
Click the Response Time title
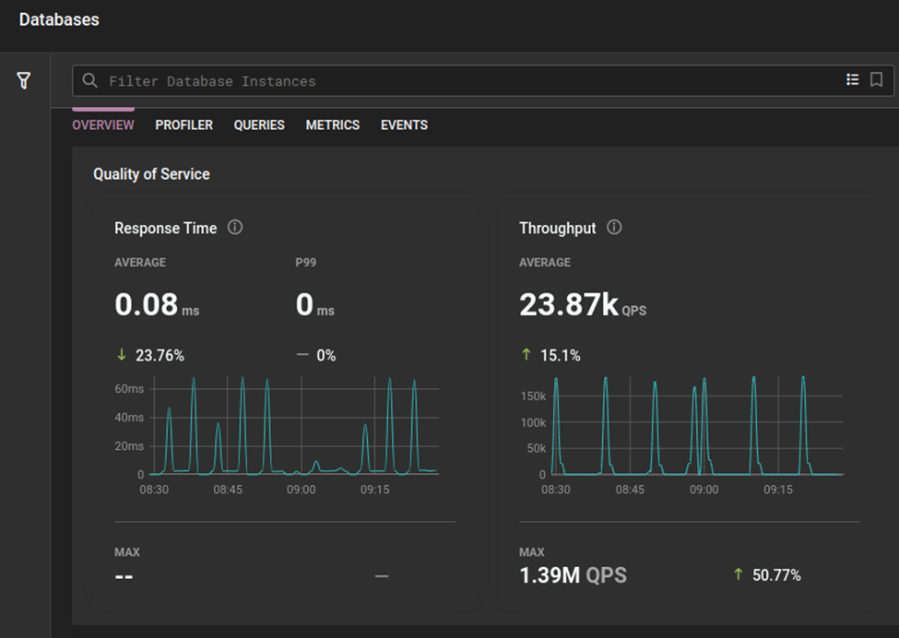166,228
